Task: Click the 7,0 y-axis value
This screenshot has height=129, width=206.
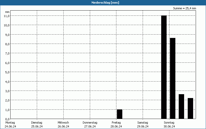Action: tap(7, 53)
